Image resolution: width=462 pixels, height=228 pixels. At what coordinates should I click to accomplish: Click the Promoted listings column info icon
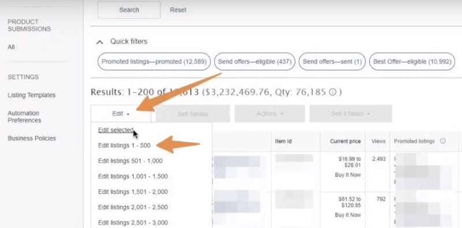442,141
